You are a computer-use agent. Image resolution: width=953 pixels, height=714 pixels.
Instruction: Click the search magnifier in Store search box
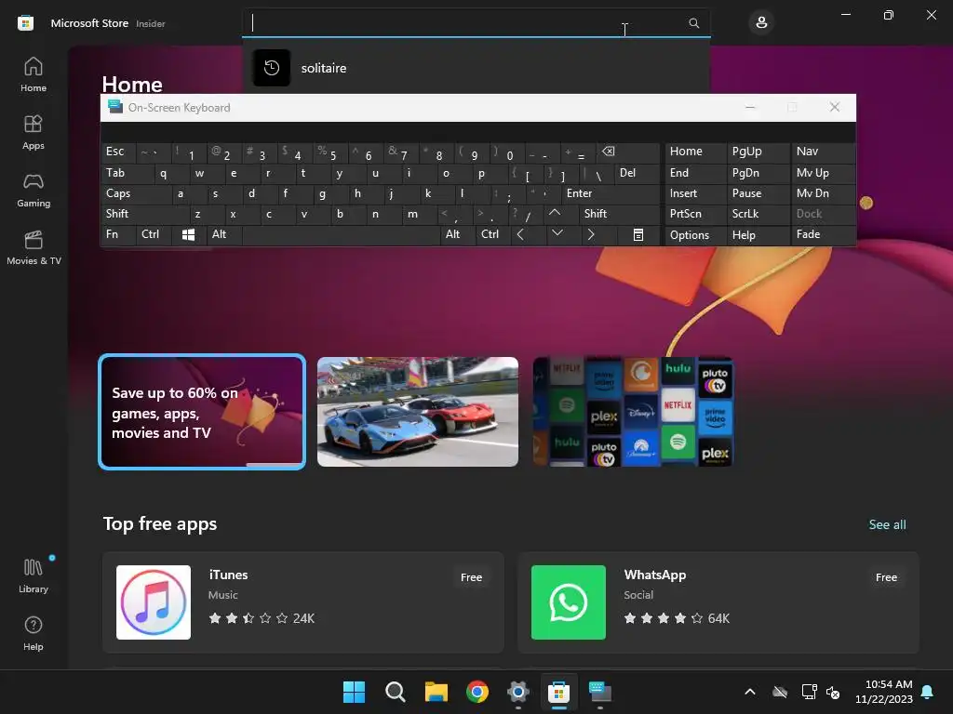(x=693, y=23)
